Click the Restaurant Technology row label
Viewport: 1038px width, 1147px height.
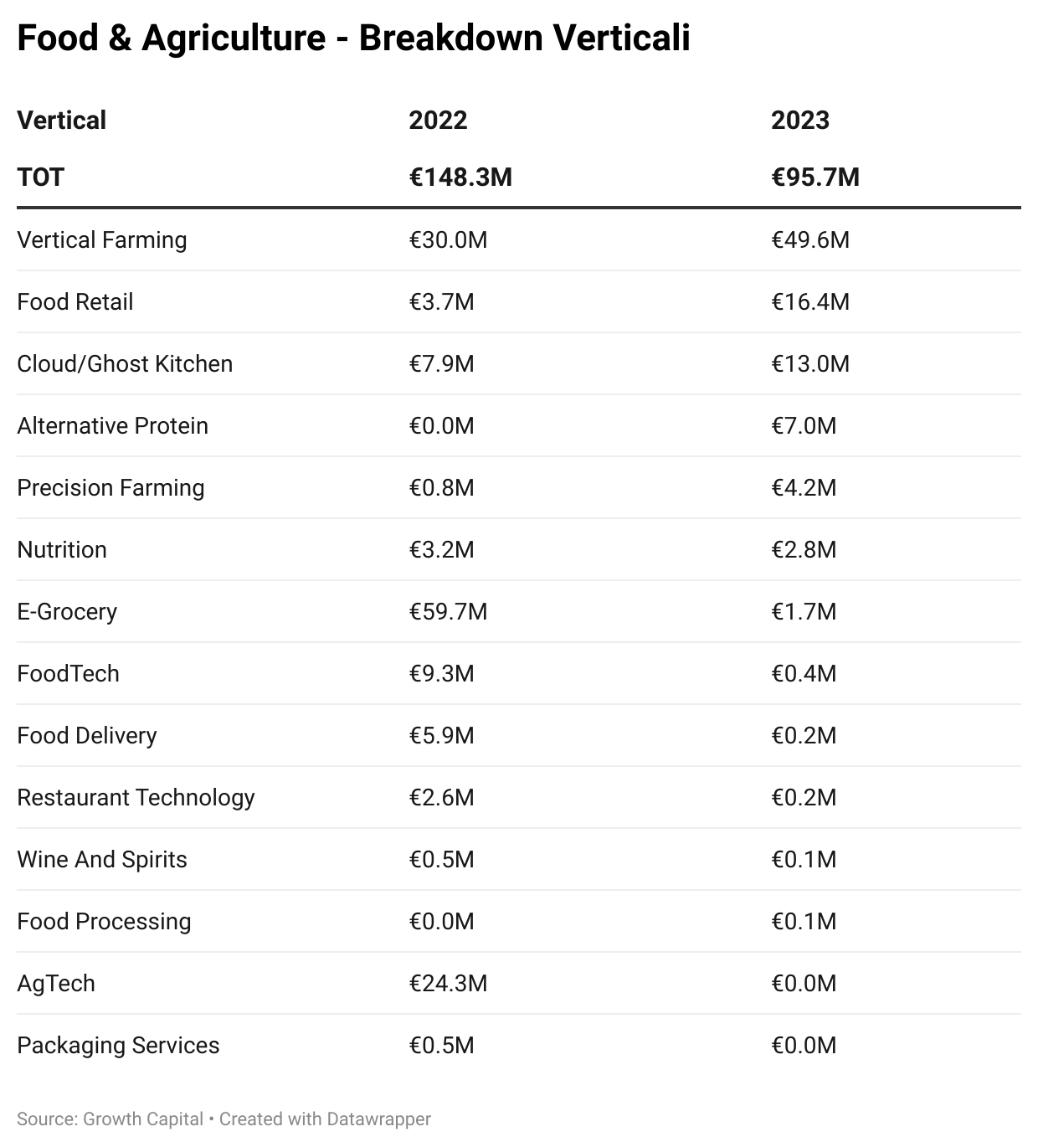tap(136, 798)
